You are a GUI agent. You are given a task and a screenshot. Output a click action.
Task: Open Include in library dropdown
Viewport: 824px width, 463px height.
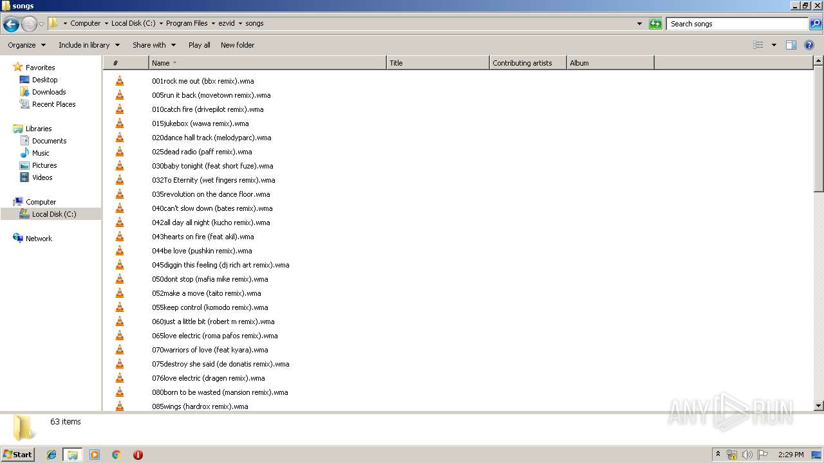89,45
